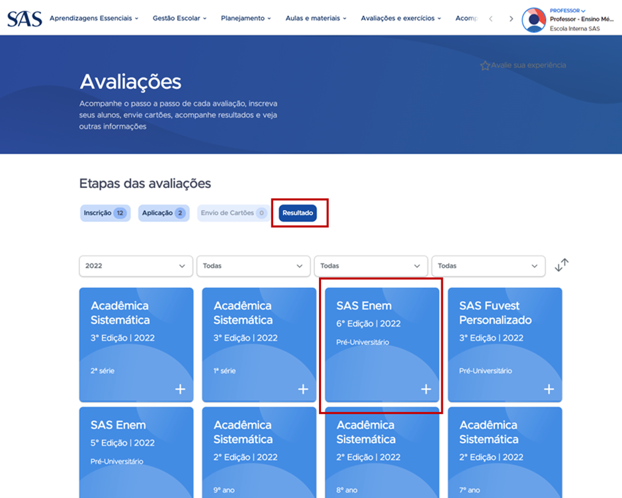Open the SAS Enem 5ª Edição card

pos(136,452)
